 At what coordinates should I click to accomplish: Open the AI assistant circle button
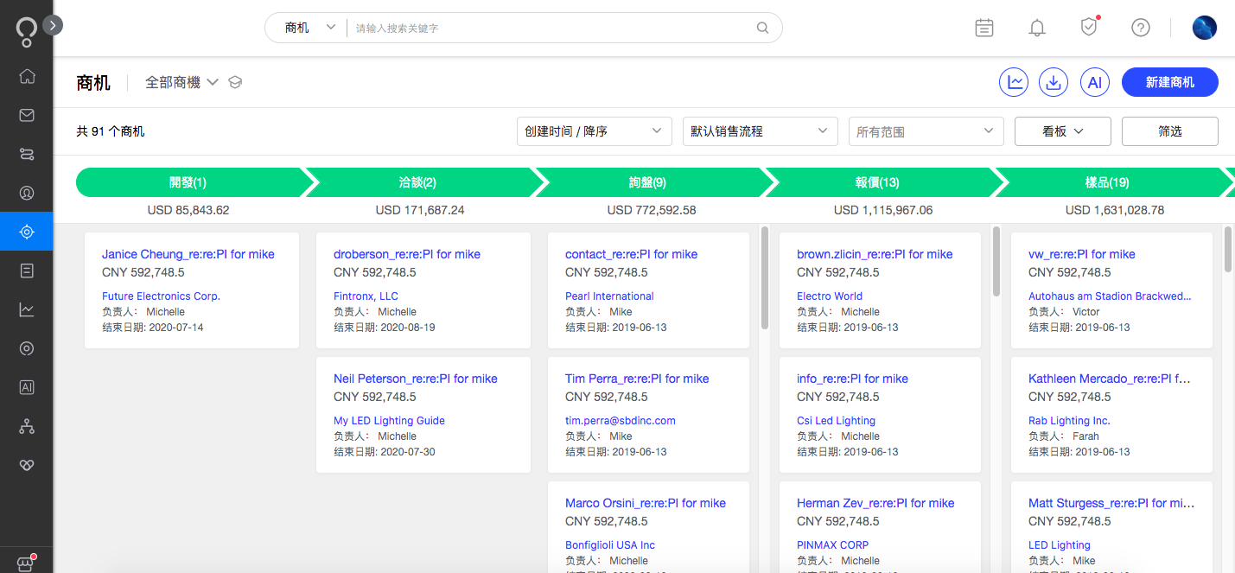[1094, 82]
